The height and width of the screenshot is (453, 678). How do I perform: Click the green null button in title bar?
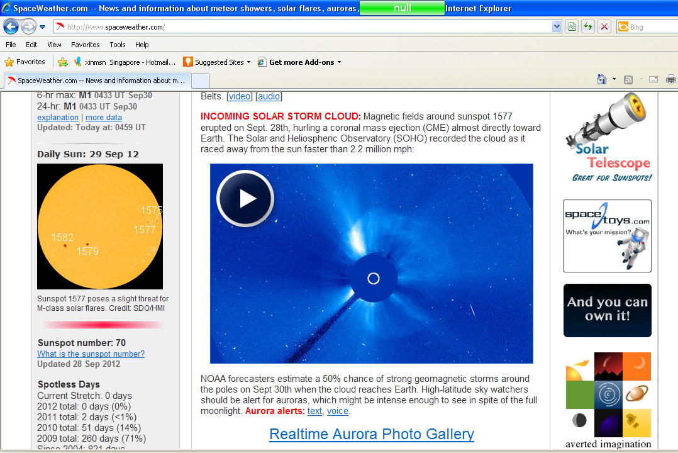pyautogui.click(x=402, y=8)
